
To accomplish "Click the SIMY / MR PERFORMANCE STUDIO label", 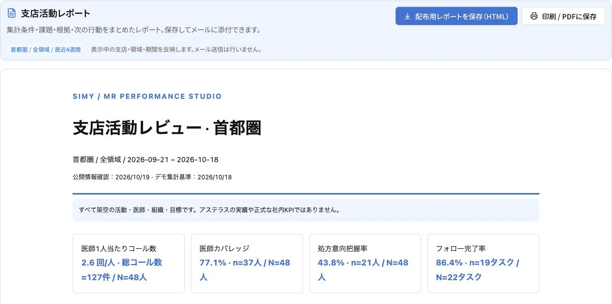I will [x=147, y=96].
